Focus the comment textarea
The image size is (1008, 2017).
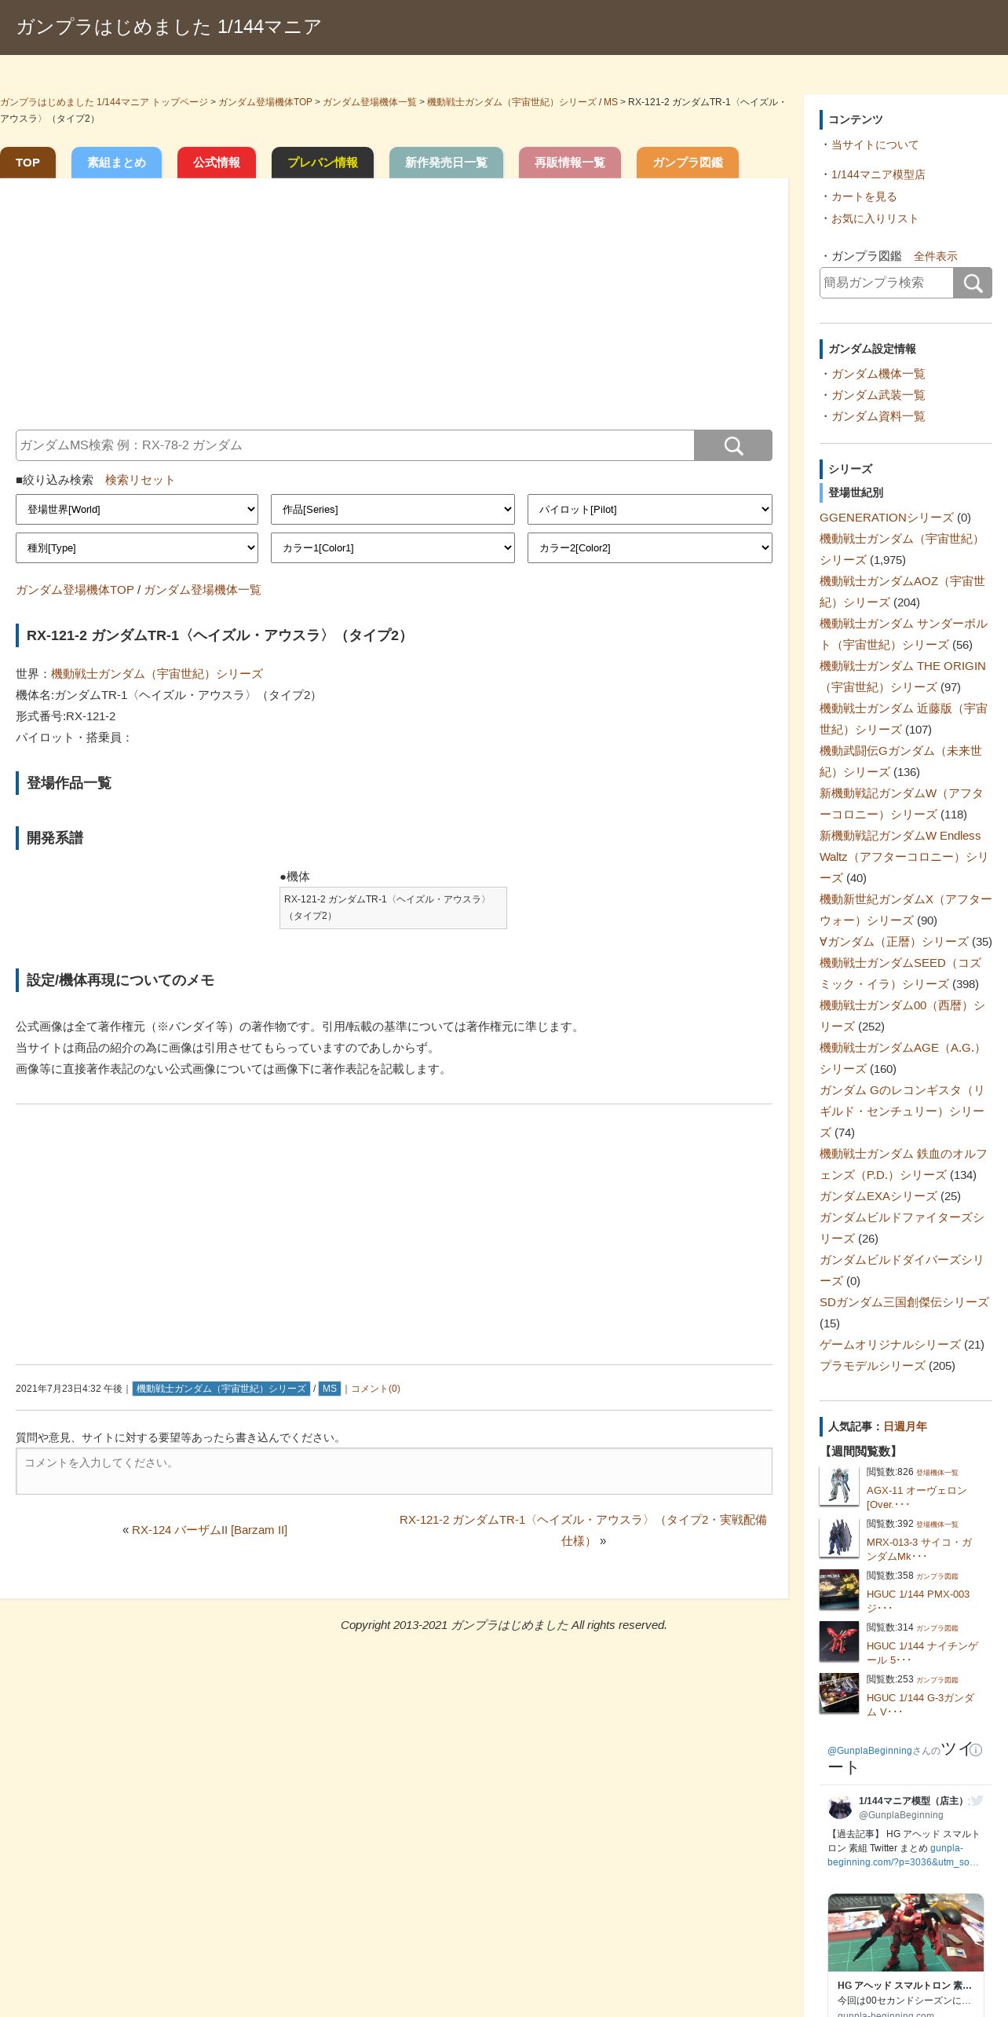tap(394, 1471)
